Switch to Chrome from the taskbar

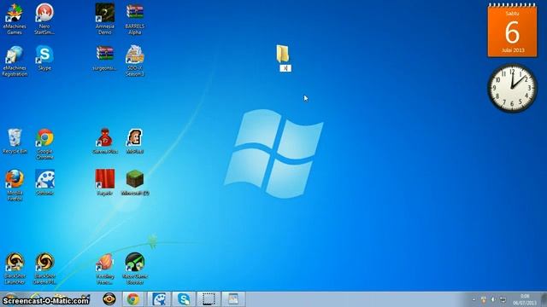[x=133, y=299]
